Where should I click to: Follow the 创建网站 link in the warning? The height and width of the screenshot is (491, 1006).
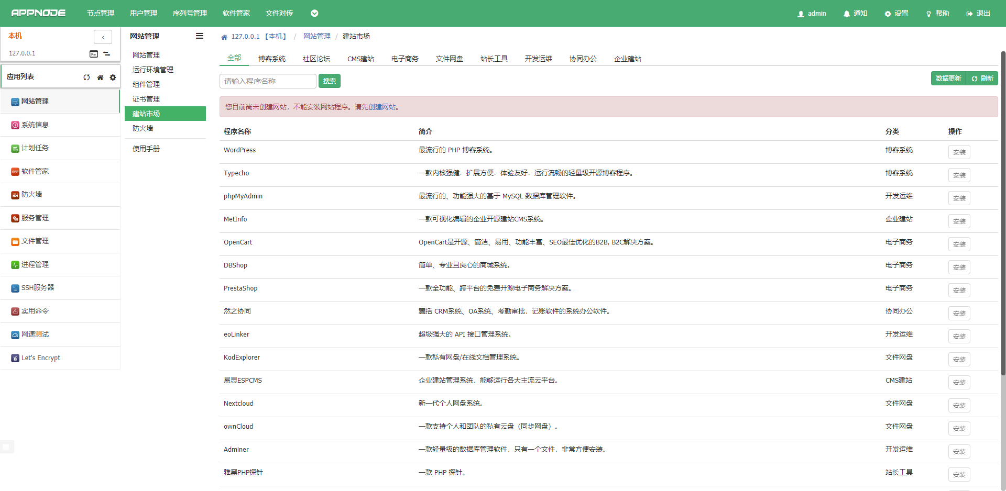(x=382, y=107)
